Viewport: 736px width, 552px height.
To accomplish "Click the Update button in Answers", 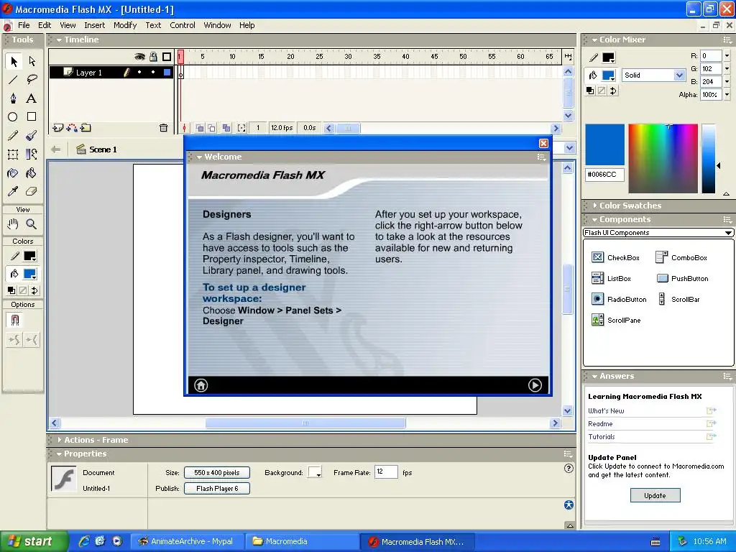I will (655, 496).
